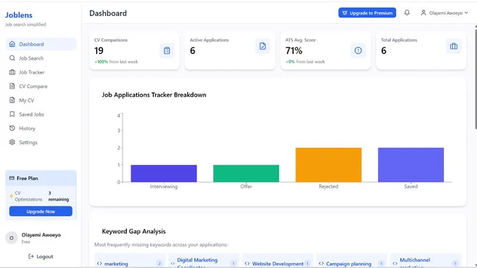
Task: Click the Upgrade Now button
Action: pyautogui.click(x=41, y=211)
